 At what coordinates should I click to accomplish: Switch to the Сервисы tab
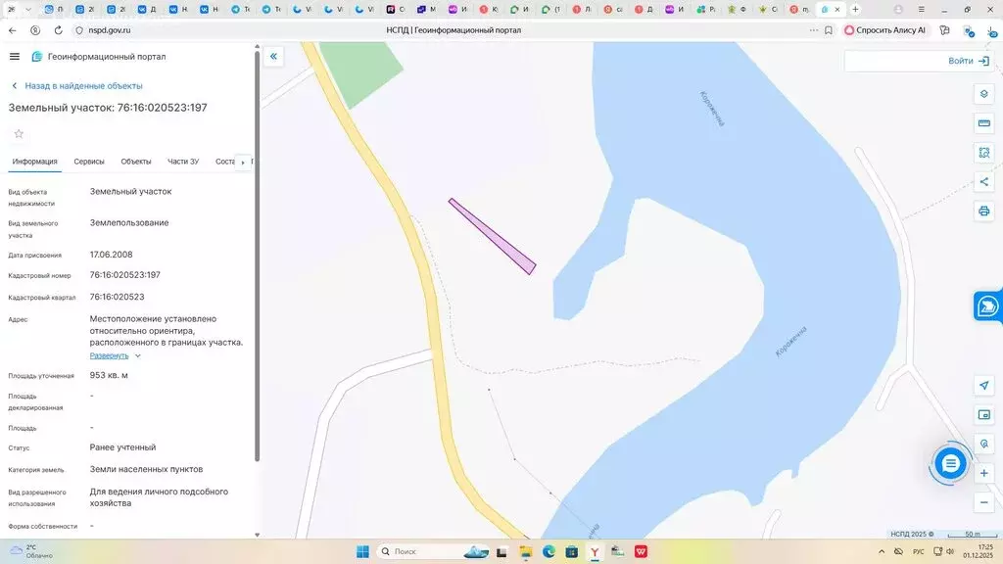(x=89, y=162)
